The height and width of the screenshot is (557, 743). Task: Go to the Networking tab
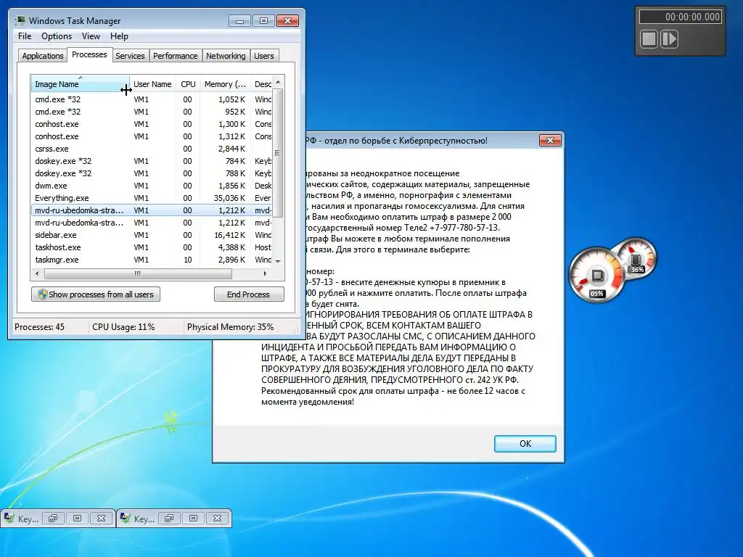pos(226,56)
